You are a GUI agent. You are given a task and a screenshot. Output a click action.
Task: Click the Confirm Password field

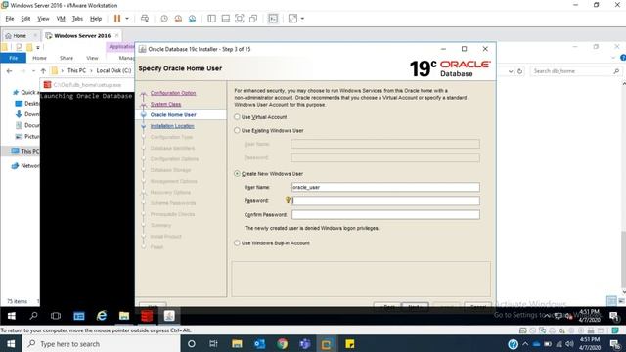[x=385, y=215]
